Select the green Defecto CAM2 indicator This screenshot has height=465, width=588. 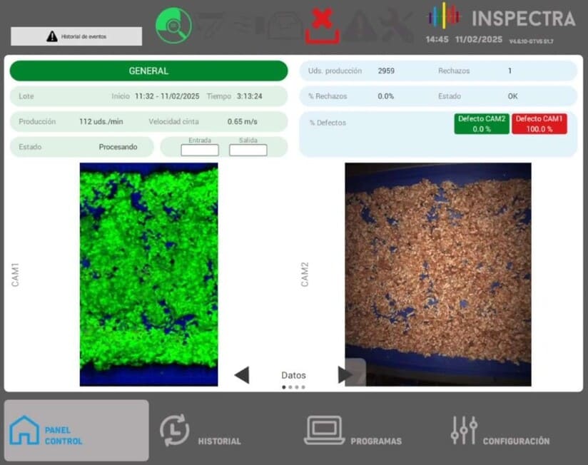tap(482, 124)
